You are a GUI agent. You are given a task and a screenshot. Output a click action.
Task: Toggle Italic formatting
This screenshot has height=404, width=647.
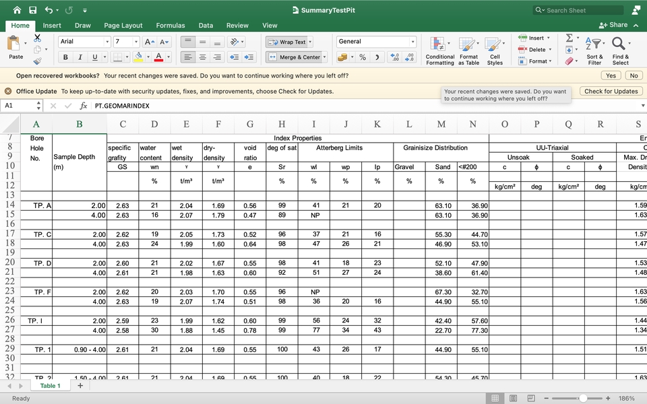[x=80, y=57]
